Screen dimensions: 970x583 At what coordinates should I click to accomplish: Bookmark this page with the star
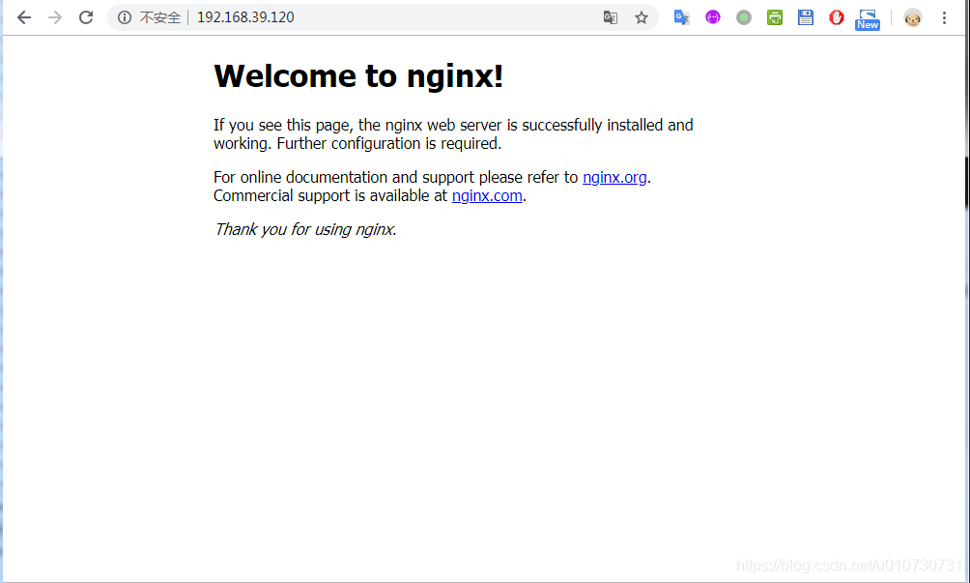642,17
